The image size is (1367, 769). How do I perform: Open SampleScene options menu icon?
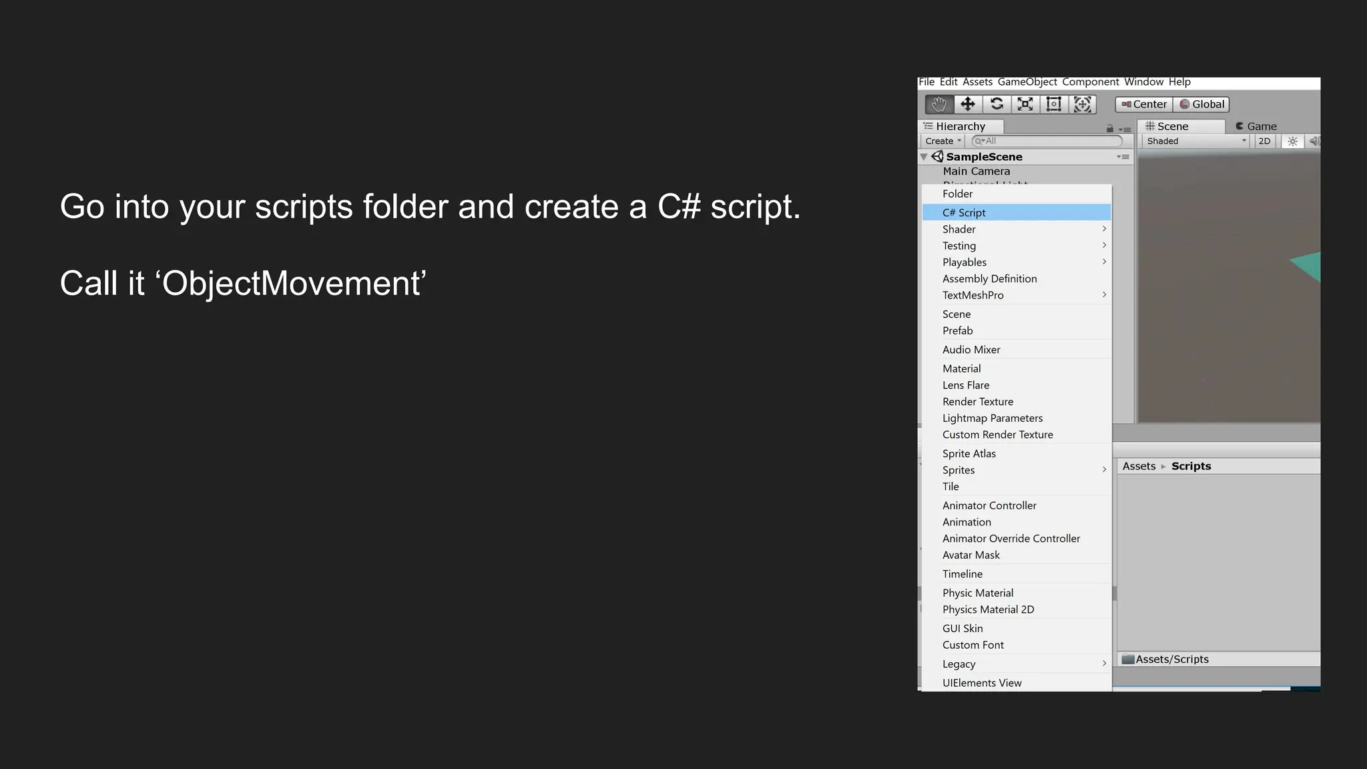1123,157
